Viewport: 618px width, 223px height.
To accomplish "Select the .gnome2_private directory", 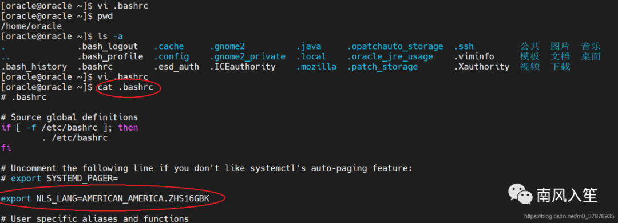I will point(248,57).
